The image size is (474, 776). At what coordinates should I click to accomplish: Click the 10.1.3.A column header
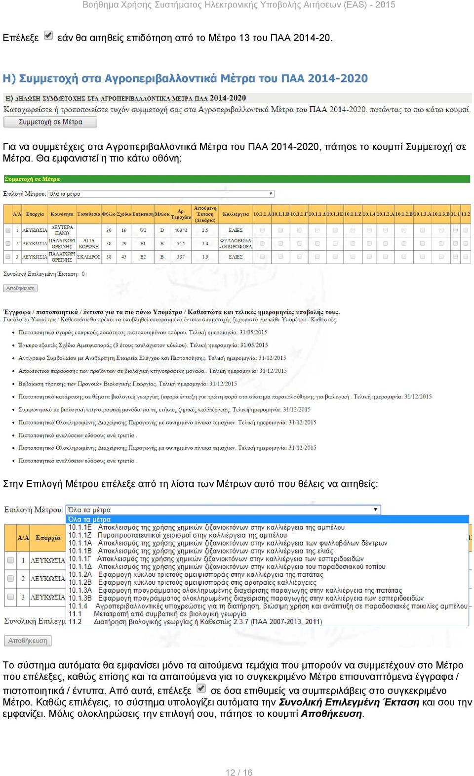tap(423, 214)
